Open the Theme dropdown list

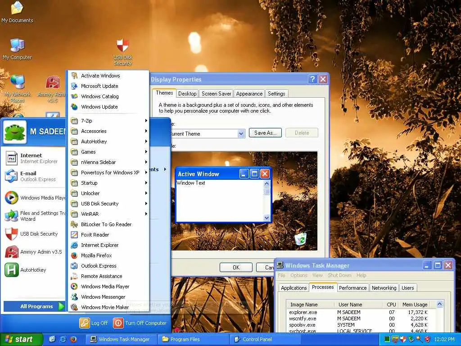(x=241, y=133)
